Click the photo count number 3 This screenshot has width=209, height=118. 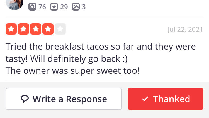pyautogui.click(x=84, y=7)
